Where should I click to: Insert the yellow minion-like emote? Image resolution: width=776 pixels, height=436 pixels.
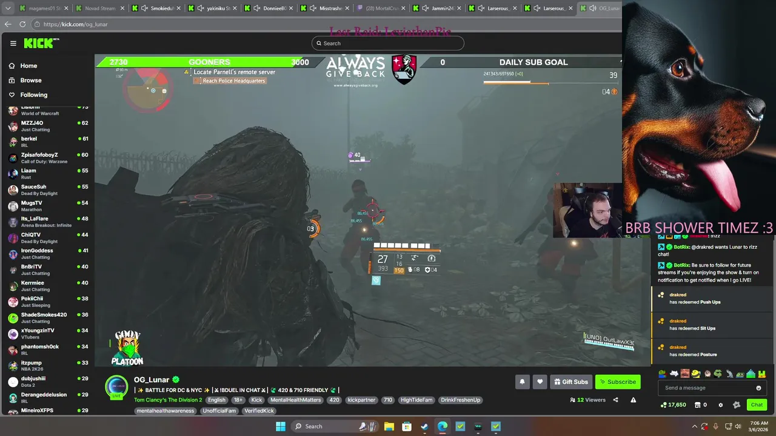tap(696, 374)
